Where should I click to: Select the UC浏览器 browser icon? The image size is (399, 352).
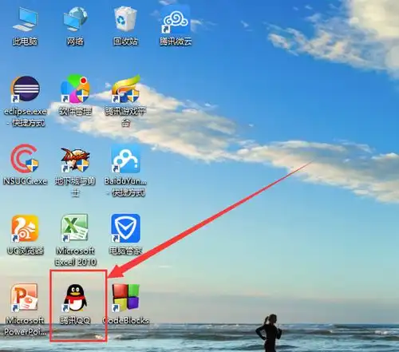coord(25,228)
